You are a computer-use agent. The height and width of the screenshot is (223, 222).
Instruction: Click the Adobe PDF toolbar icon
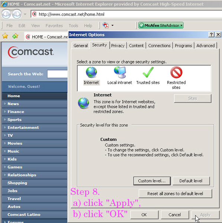106,25
